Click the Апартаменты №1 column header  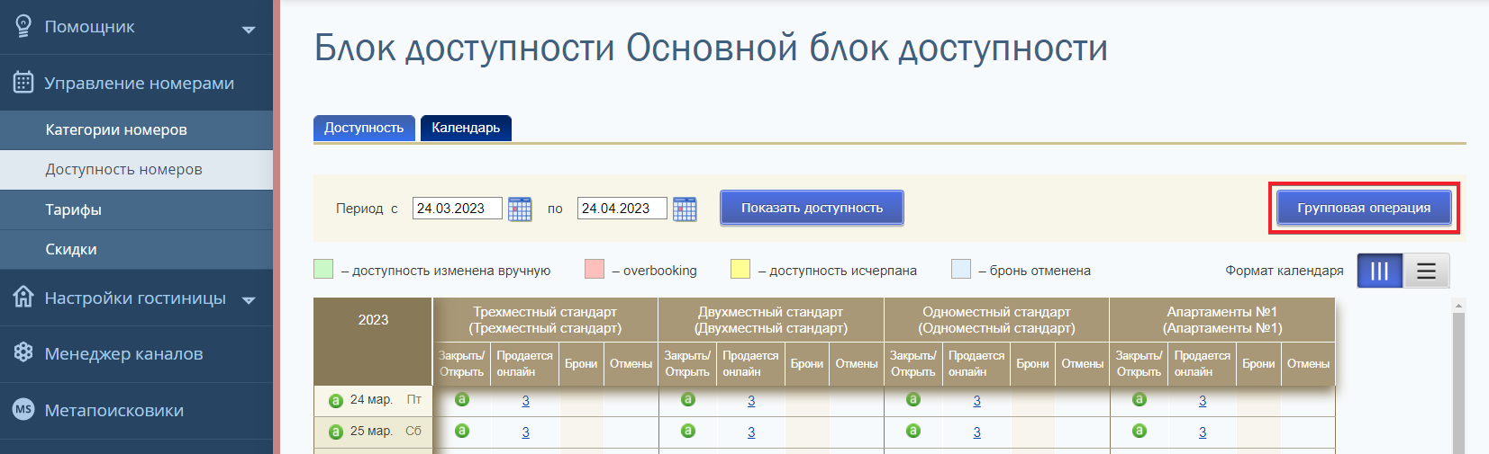pyautogui.click(x=1222, y=320)
